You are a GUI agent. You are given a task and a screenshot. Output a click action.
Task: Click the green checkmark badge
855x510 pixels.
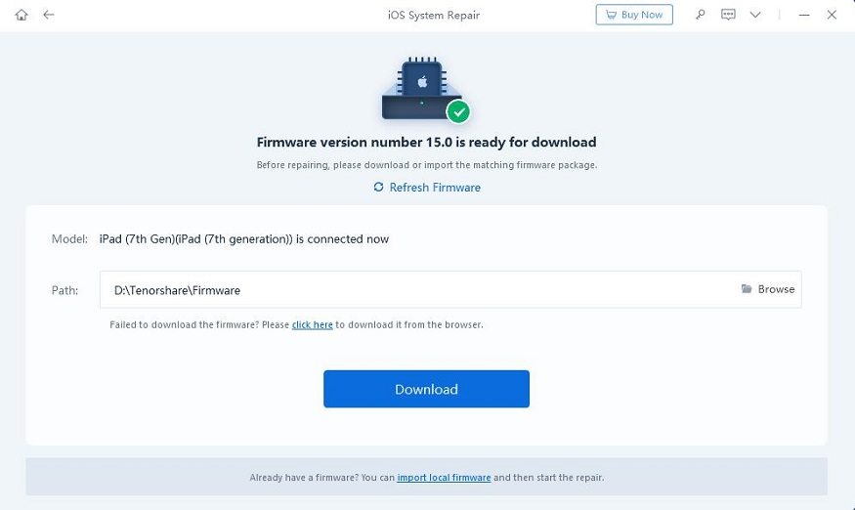pyautogui.click(x=458, y=112)
